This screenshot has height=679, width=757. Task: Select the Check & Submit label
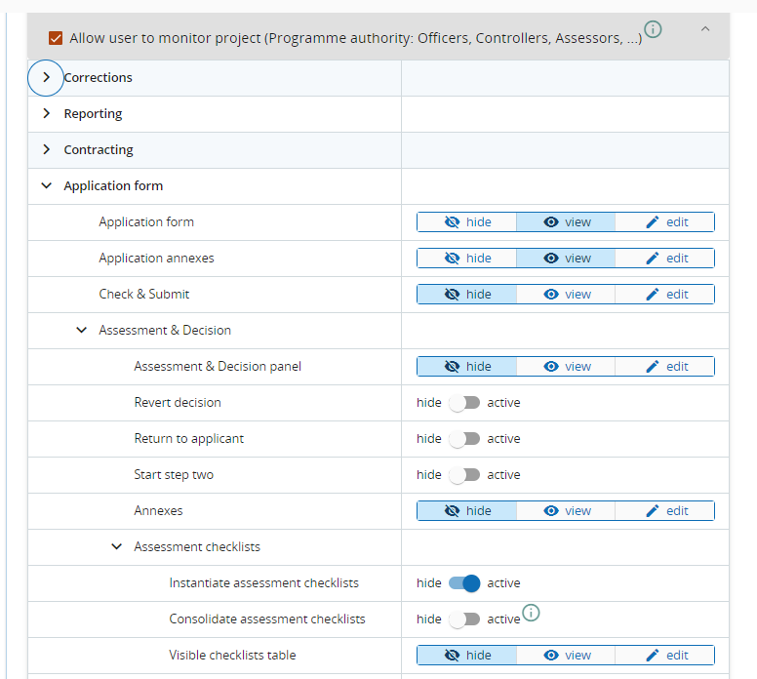143,295
